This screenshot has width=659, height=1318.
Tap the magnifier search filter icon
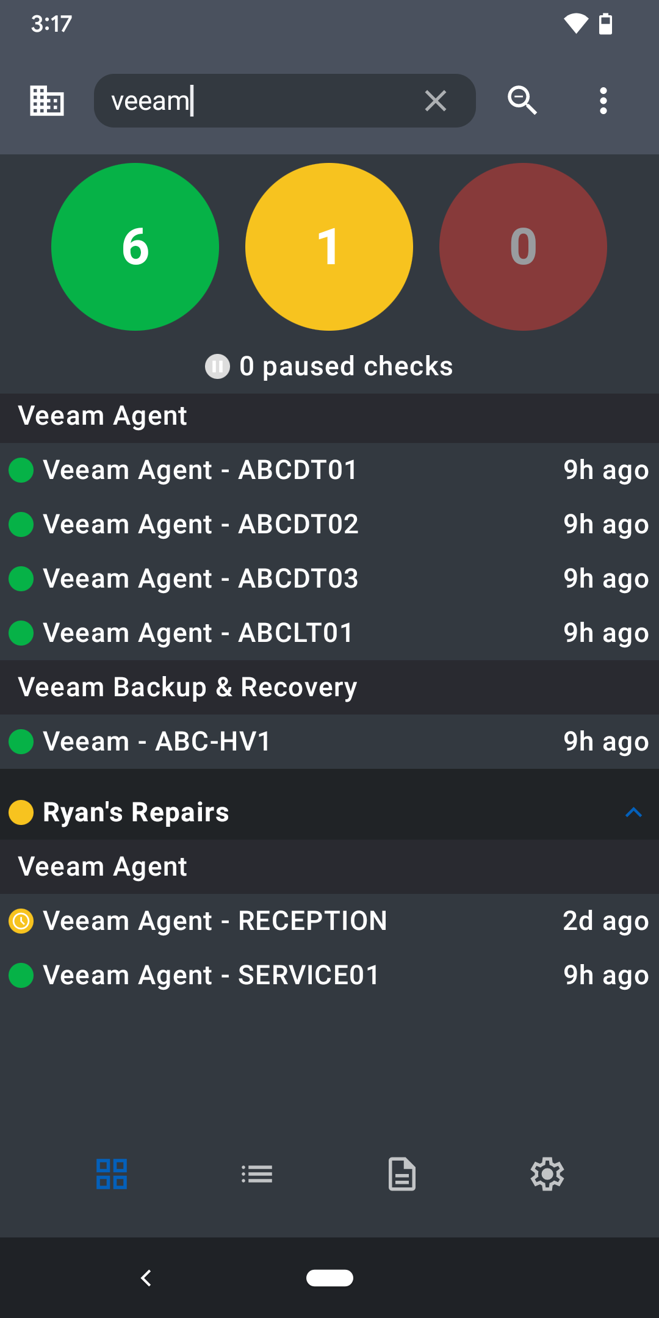tap(522, 101)
